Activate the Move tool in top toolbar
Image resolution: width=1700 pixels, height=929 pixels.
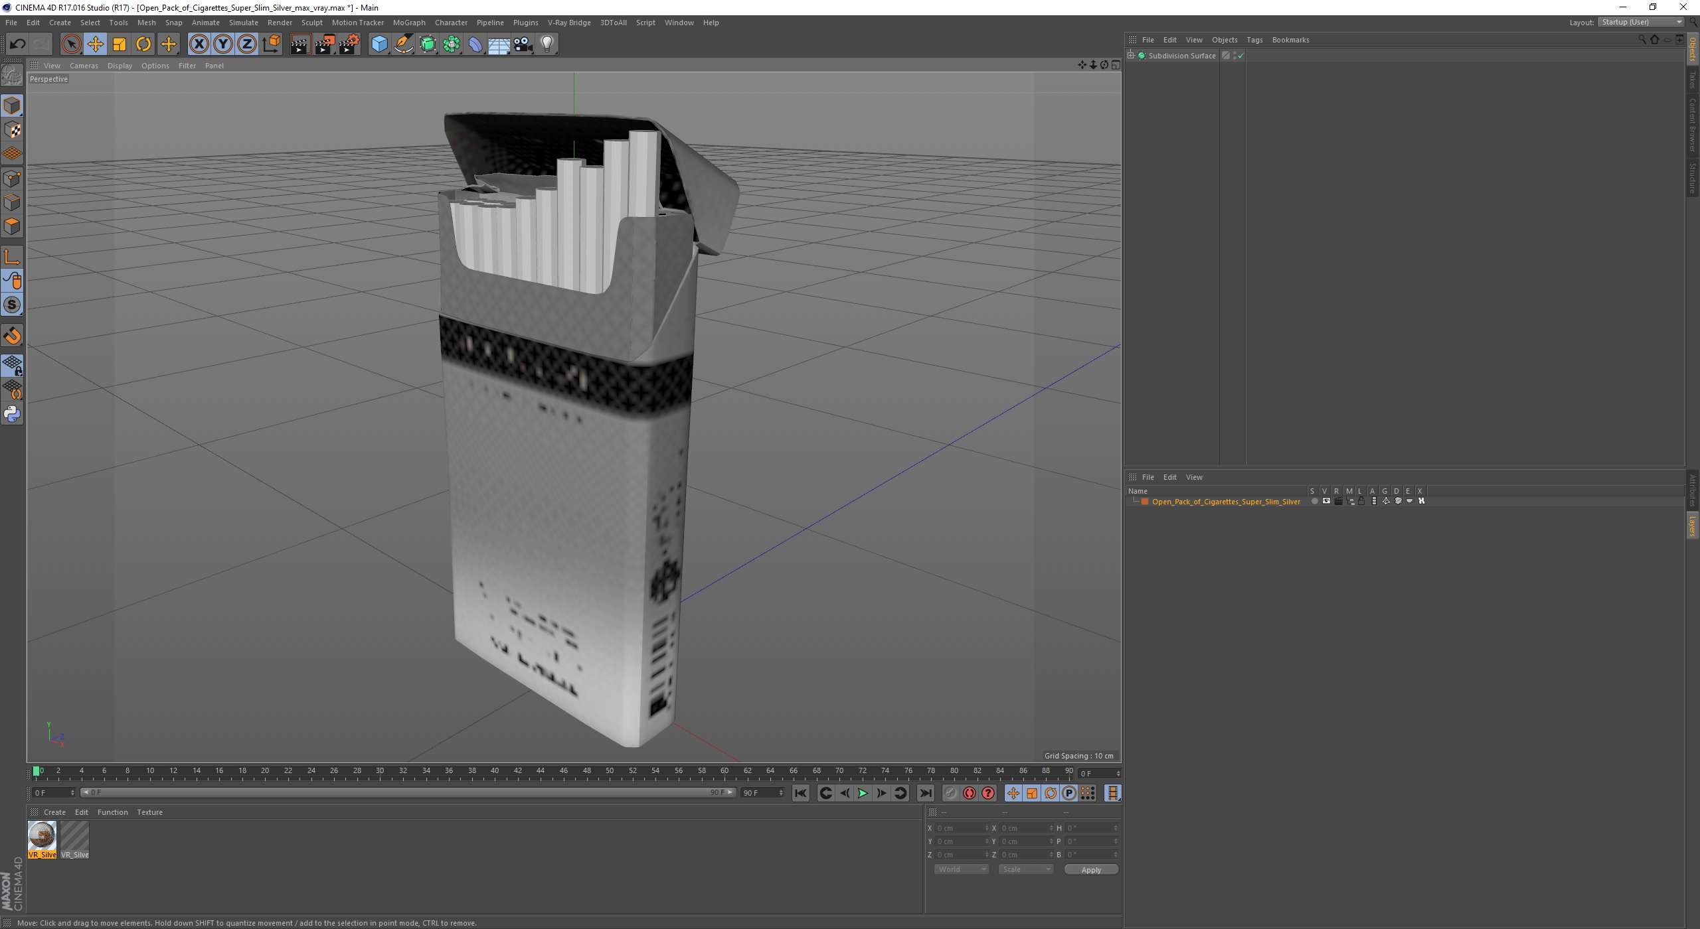95,44
